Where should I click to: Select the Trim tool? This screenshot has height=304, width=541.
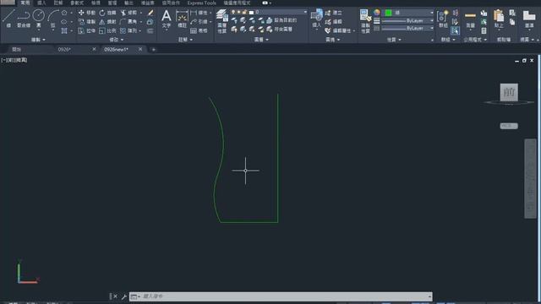point(128,13)
